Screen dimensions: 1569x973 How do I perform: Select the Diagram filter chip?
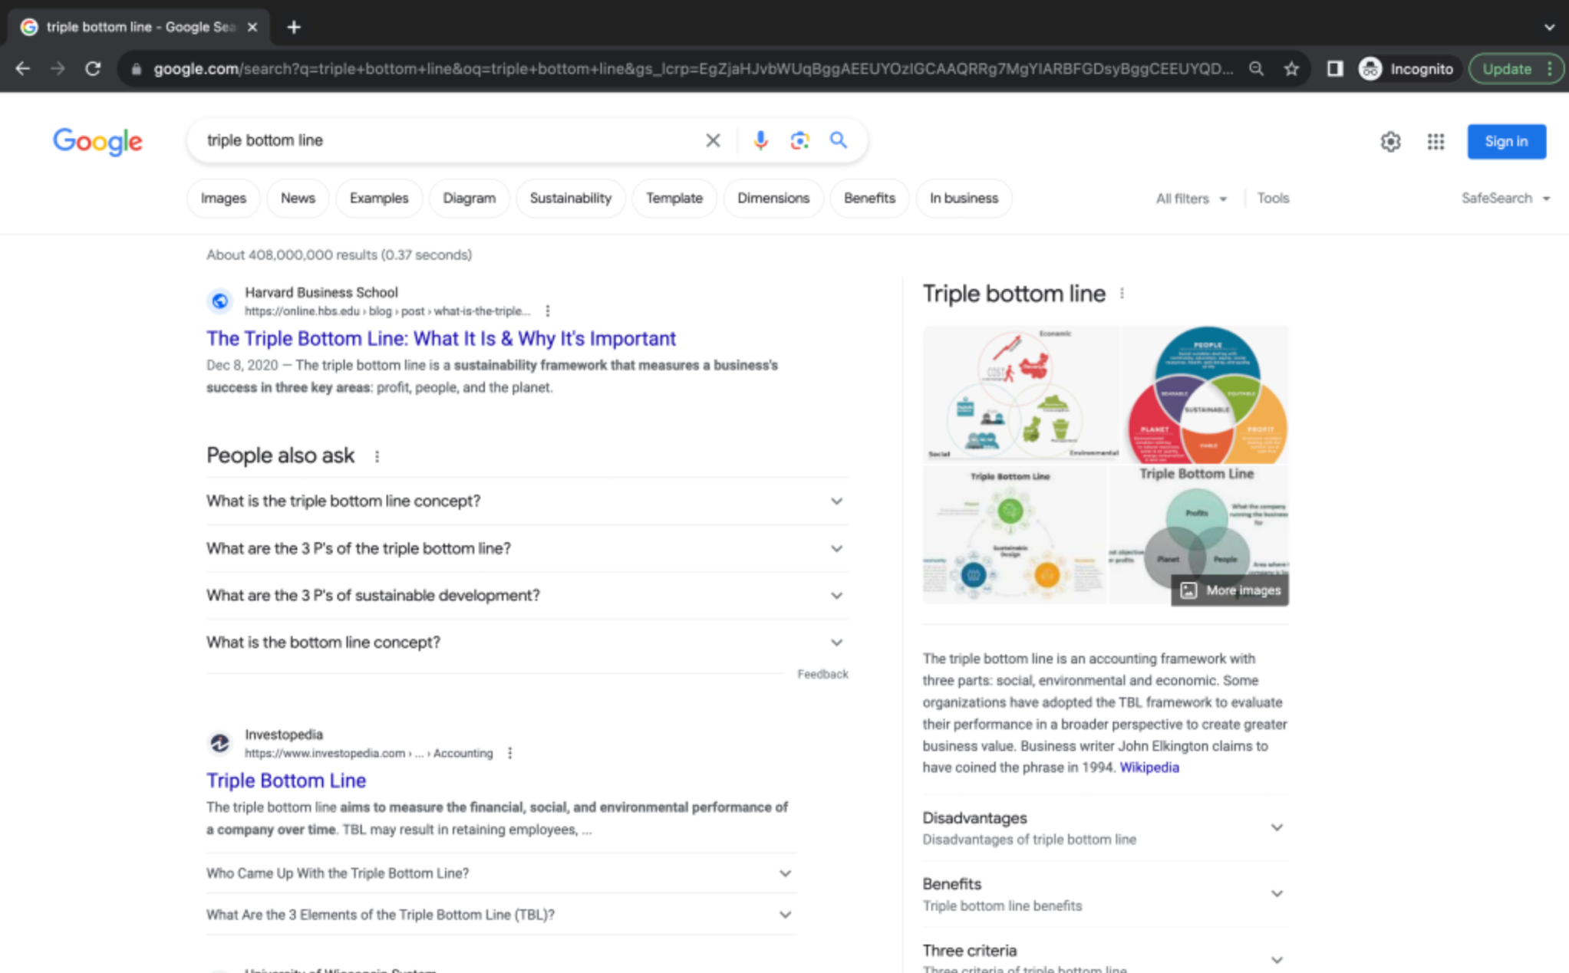pos(469,199)
